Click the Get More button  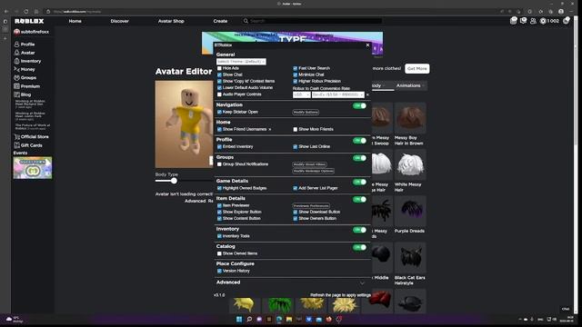point(416,69)
